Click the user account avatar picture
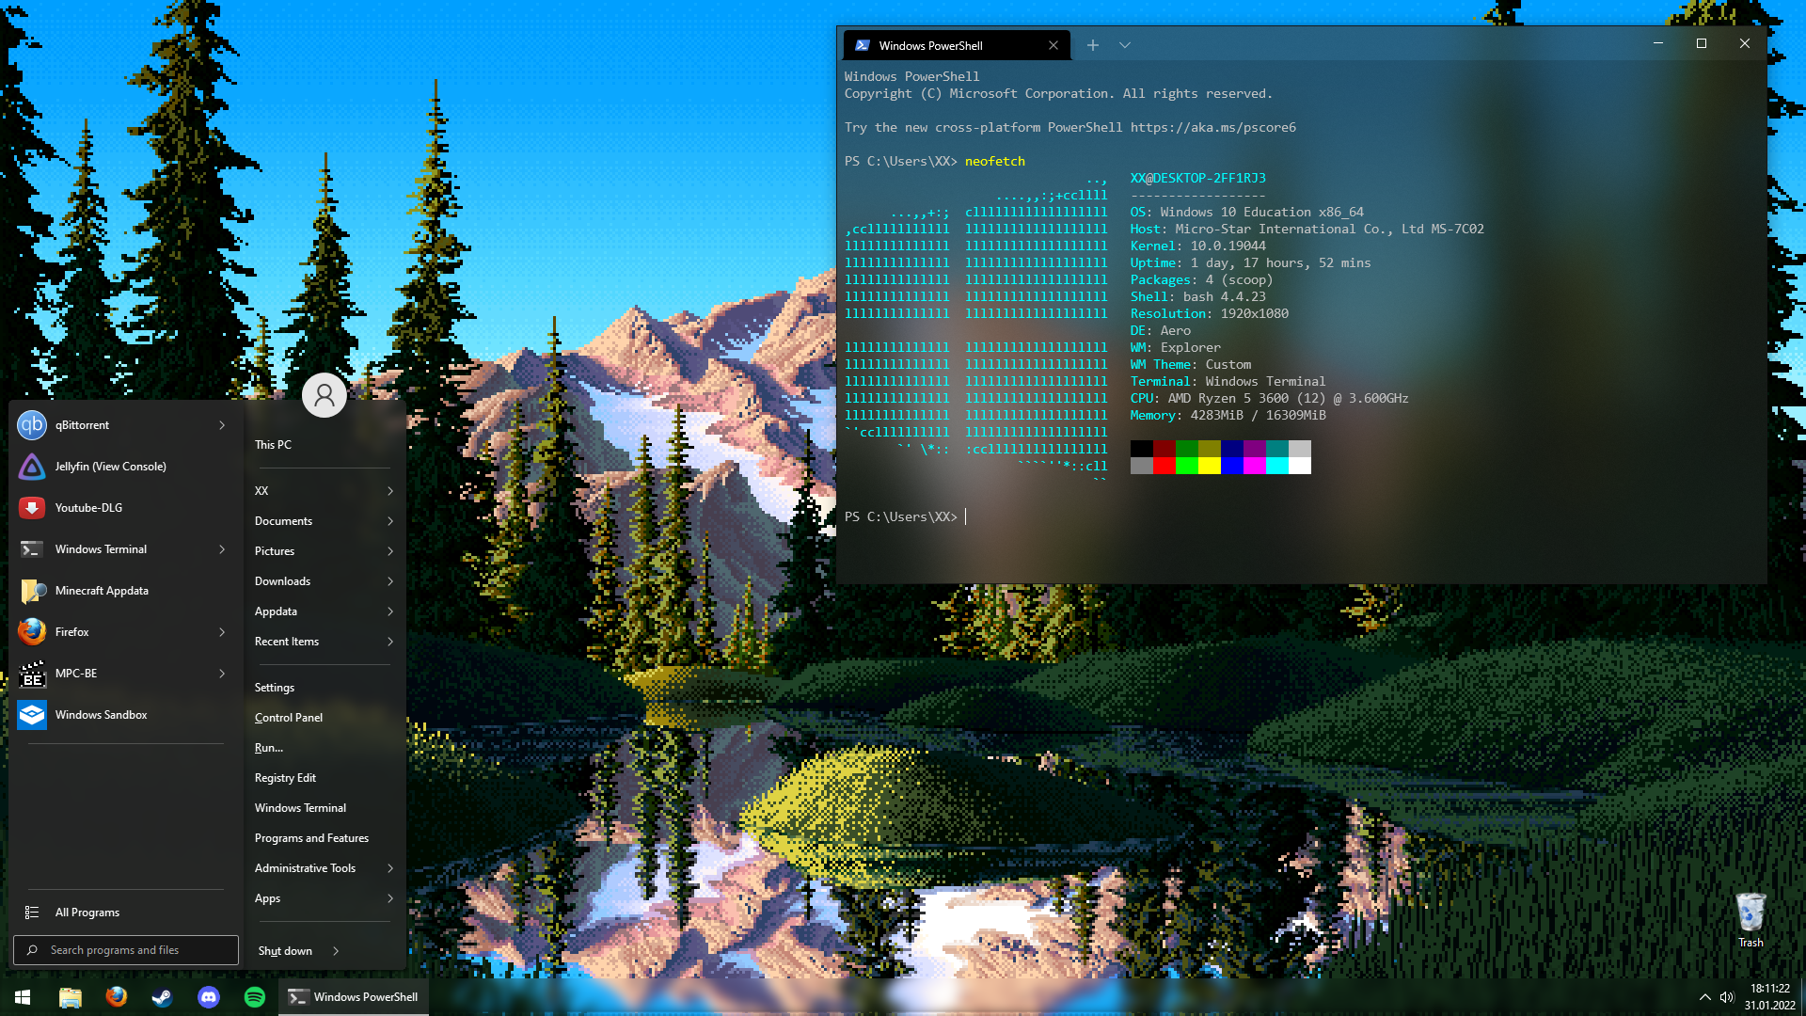The image size is (1806, 1016). point(324,395)
